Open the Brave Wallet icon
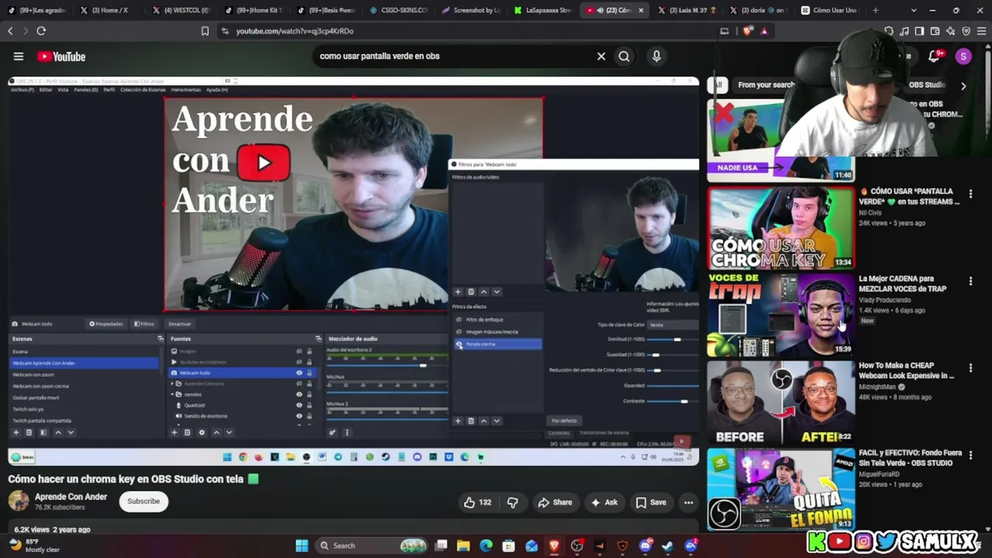Screen dimensions: 992x558 [935, 31]
